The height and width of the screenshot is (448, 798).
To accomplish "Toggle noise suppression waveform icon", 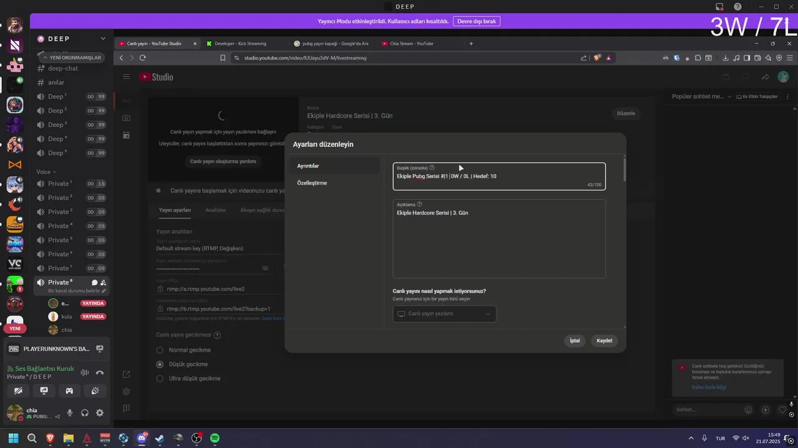I will pyautogui.click(x=85, y=372).
